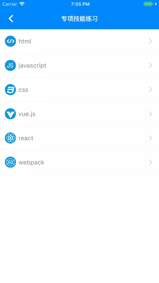Image resolution: width=159 pixels, height=283 pixels.
Task: Tap the Wi-Fi status icon
Action: (22, 4)
